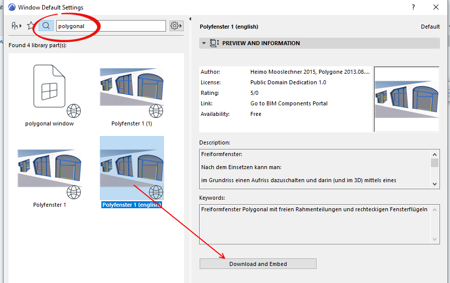The height and width of the screenshot is (283, 450).
Task: Click into the 'polygonal' search field
Action: coord(110,26)
